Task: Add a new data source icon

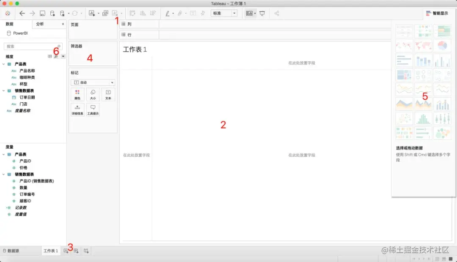Action: coord(52,13)
